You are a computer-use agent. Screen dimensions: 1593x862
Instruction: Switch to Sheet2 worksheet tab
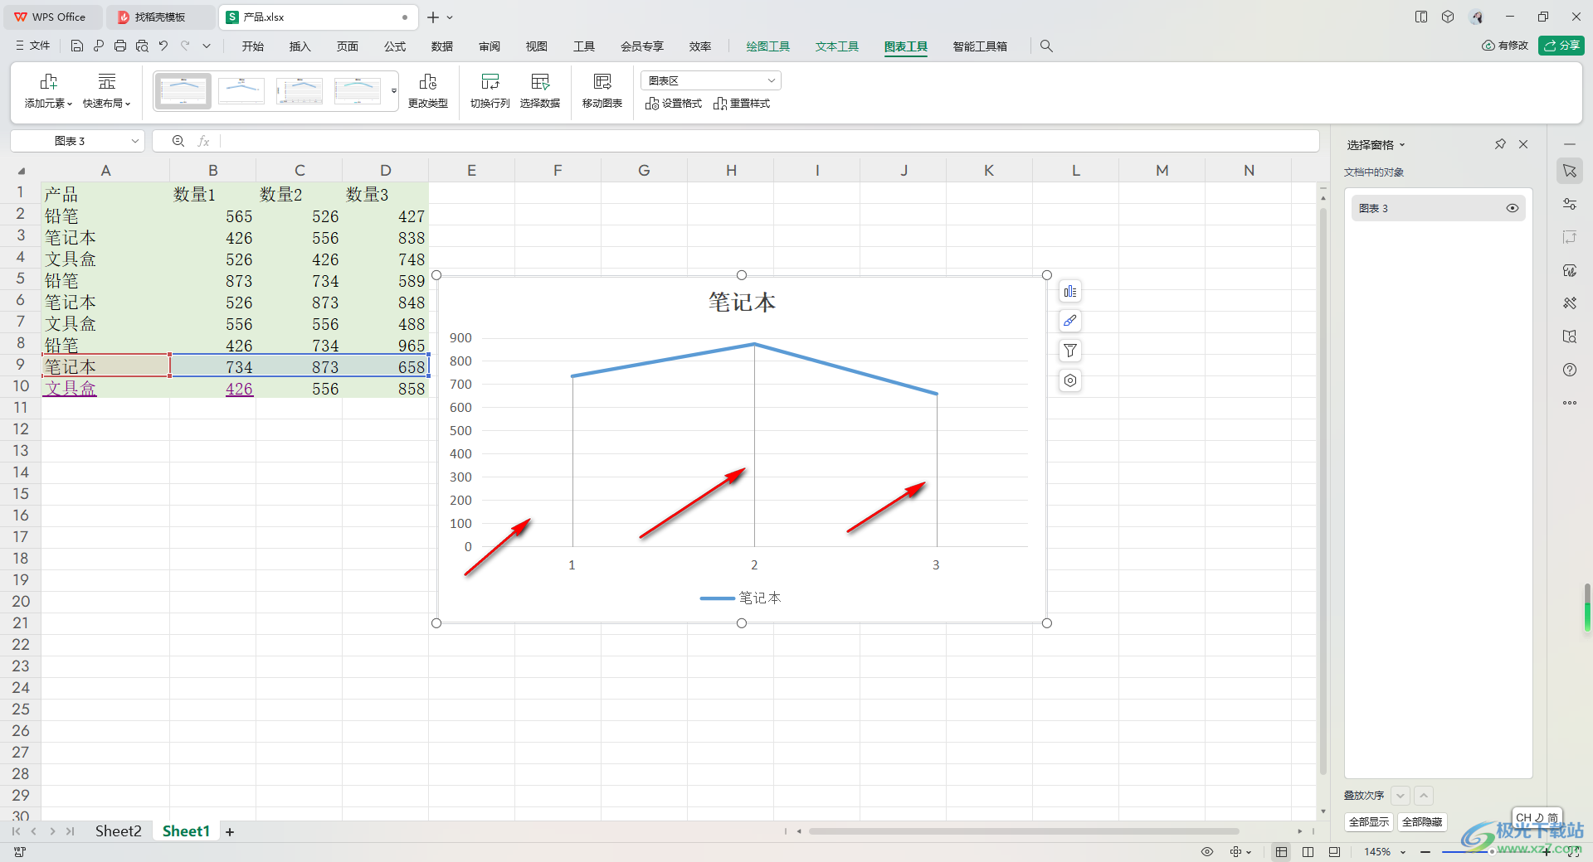pyautogui.click(x=118, y=831)
